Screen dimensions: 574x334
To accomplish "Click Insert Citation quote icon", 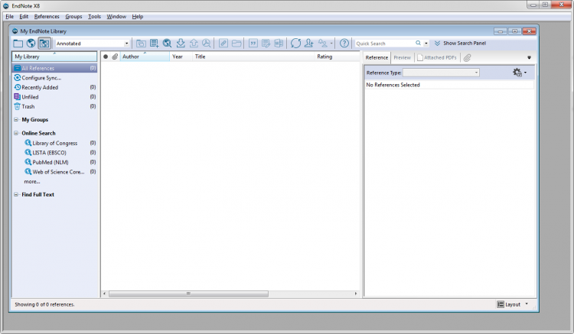I will click(253, 44).
